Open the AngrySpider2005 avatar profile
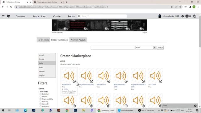The image size is (201, 113). (160, 16)
